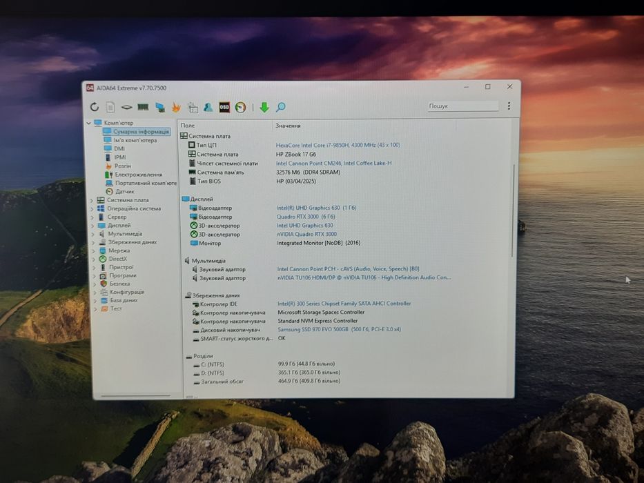This screenshot has width=644, height=483.
Task: Open the Report page icon
Action: click(110, 107)
